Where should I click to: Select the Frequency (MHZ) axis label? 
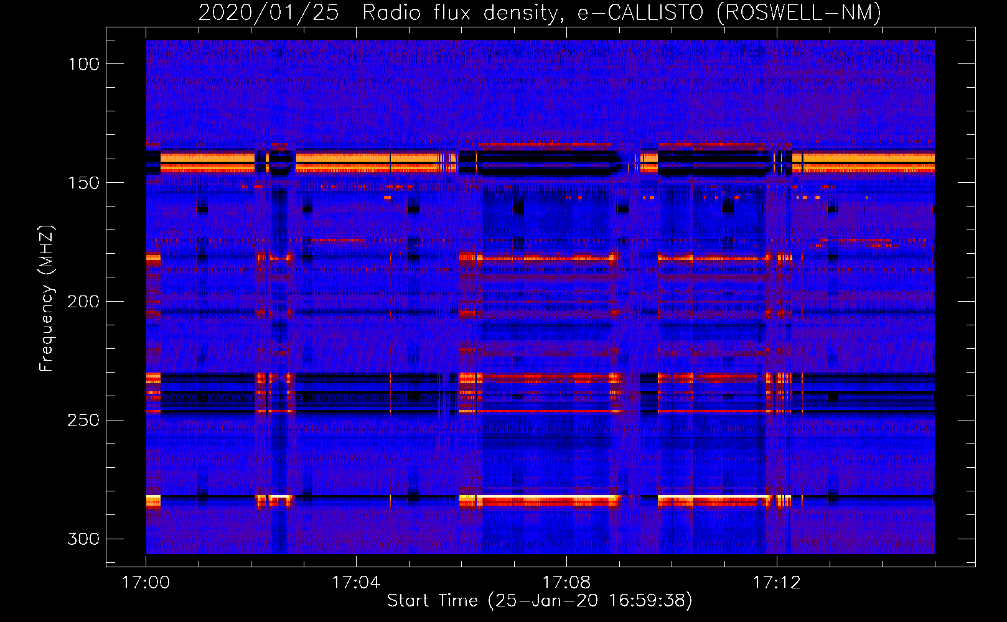click(47, 299)
